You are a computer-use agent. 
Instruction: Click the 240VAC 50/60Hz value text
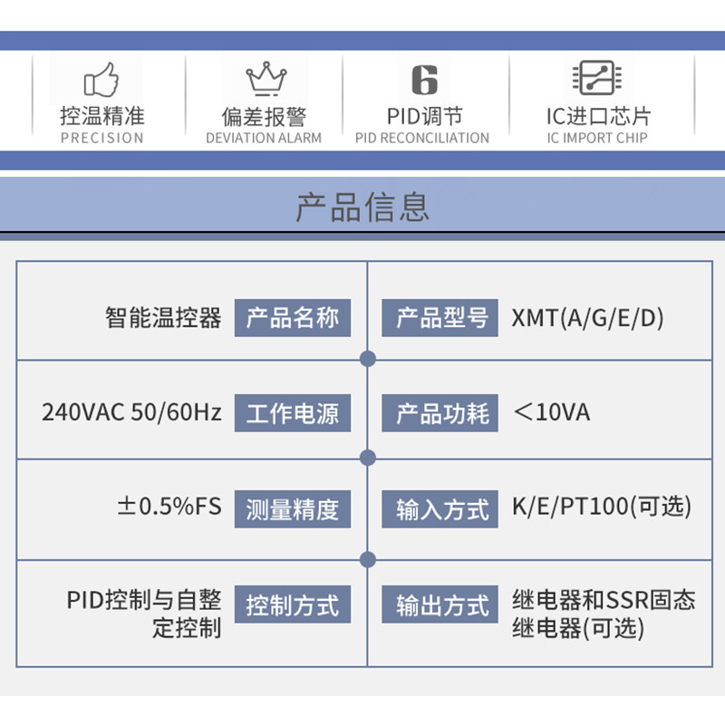[x=131, y=412]
